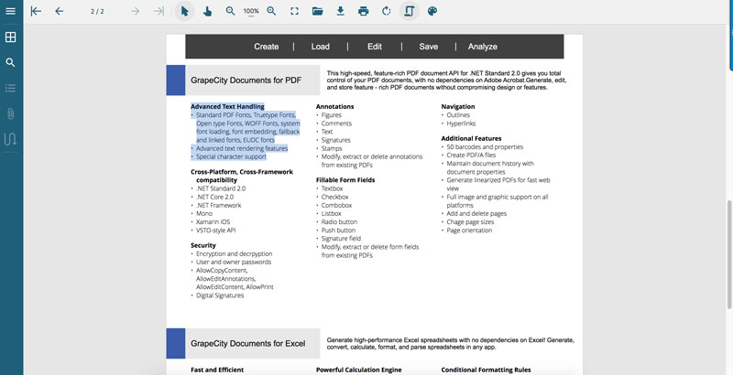Open the articles thread panel in the sidebar
This screenshot has height=375, width=733.
tap(10, 139)
